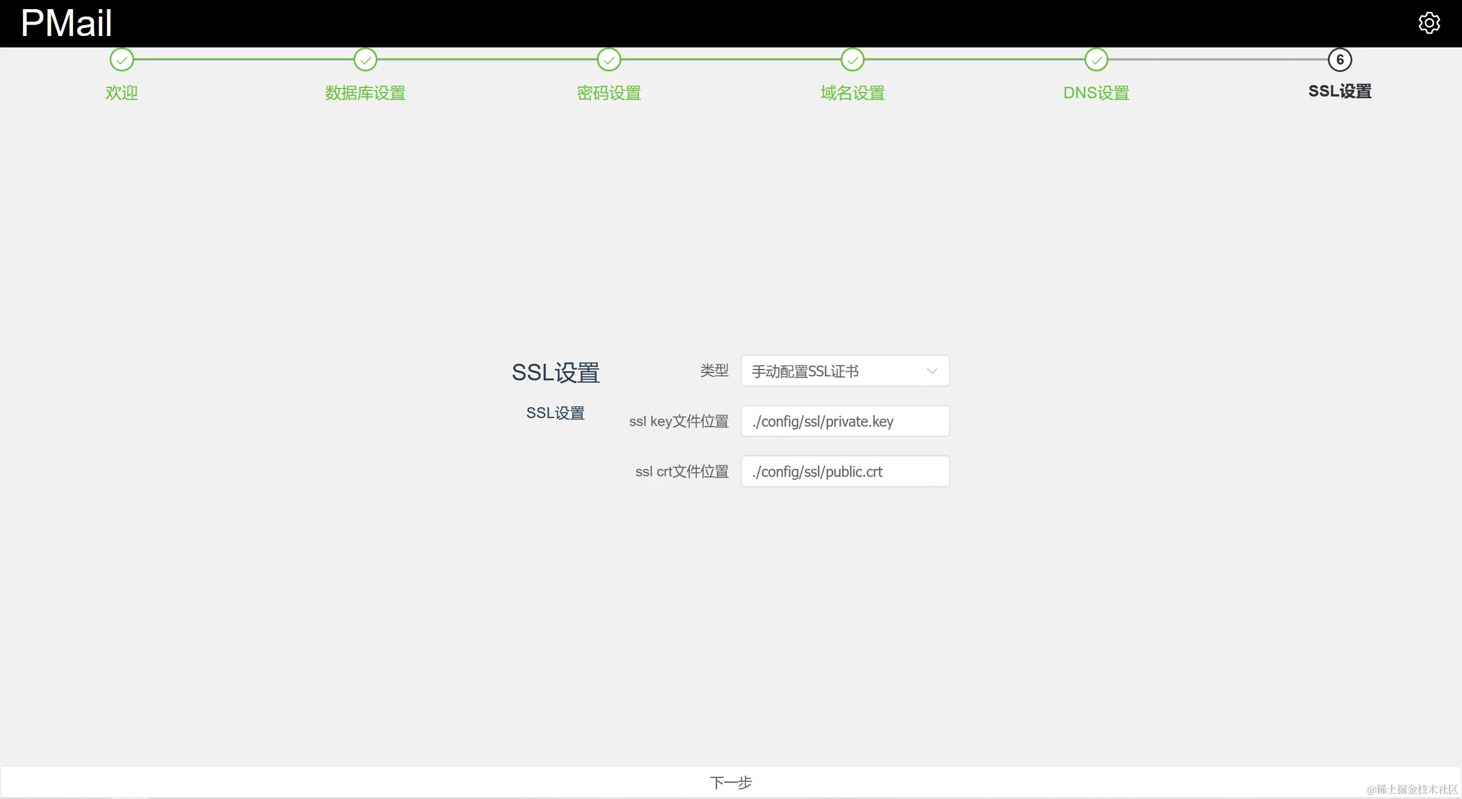Image resolution: width=1462 pixels, height=799 pixels.
Task: Expand dropdown using chevron arrow
Action: coord(932,371)
